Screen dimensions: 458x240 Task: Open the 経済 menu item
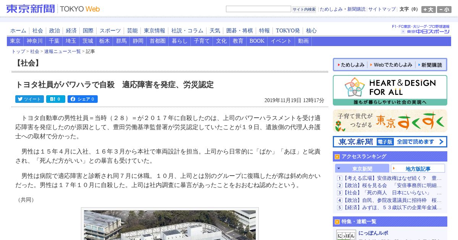[71, 31]
